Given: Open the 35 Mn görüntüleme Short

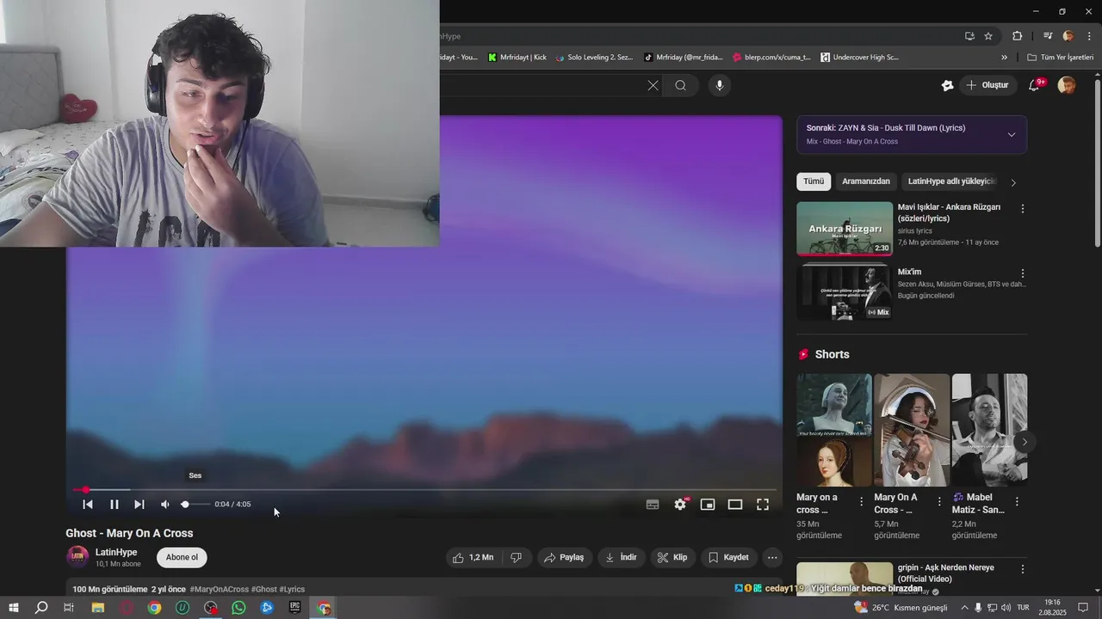Looking at the screenshot, I should (834, 430).
